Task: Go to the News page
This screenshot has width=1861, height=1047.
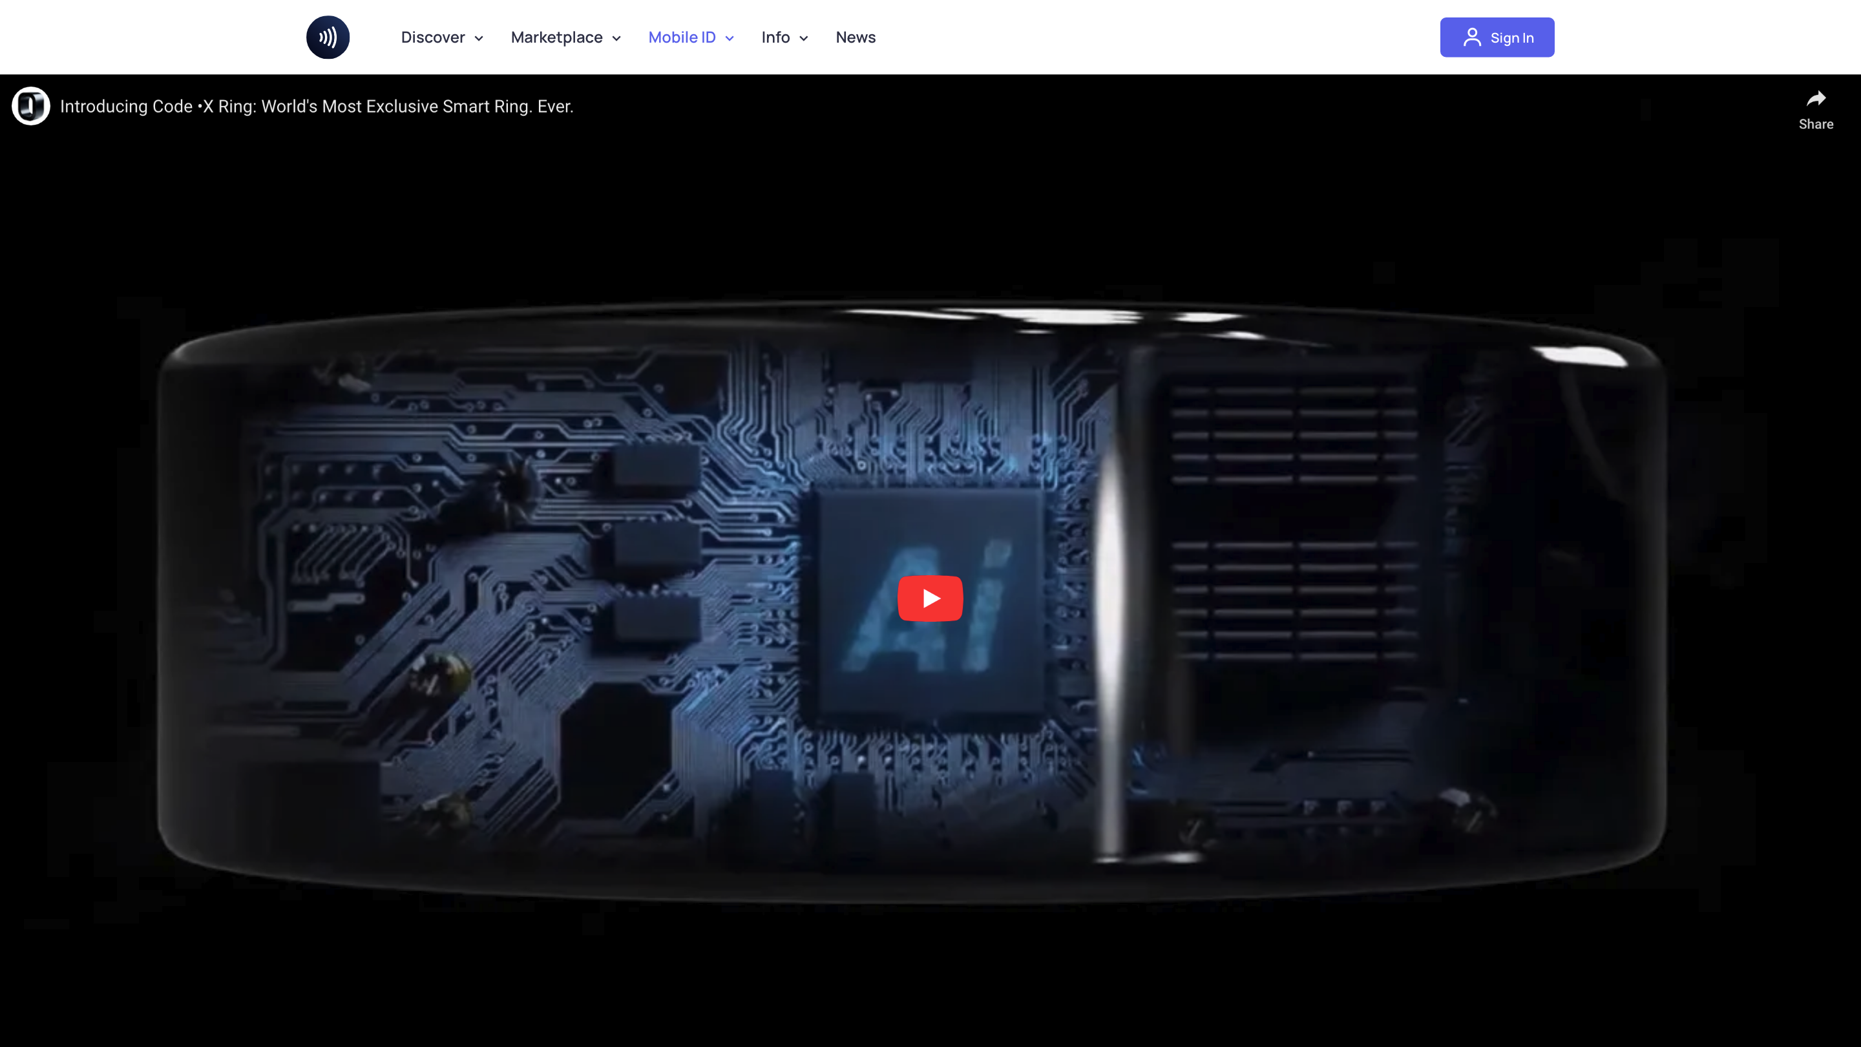Action: click(856, 37)
